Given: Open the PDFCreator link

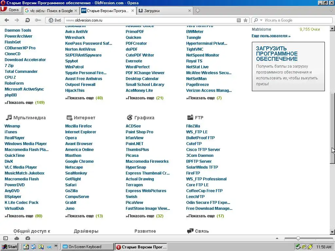Looking at the screenshot, I should pos(136,43).
